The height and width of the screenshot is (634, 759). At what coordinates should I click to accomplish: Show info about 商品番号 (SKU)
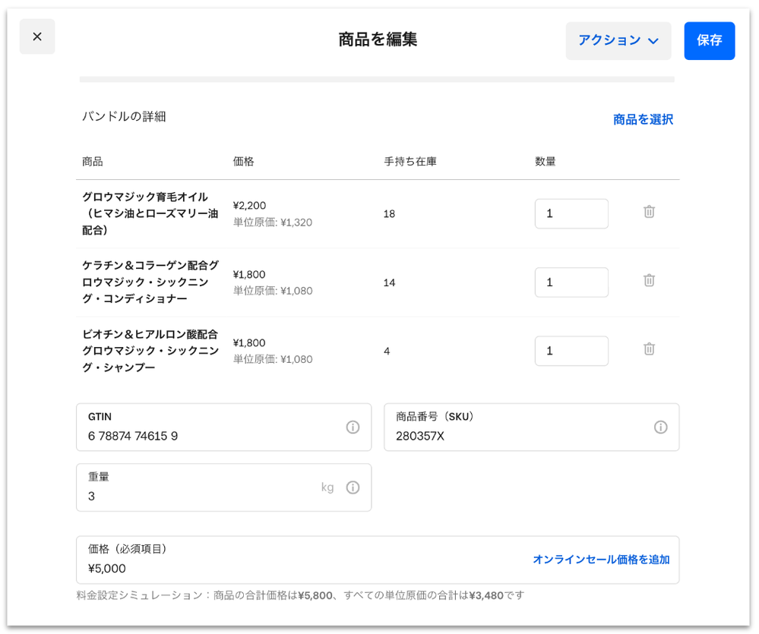click(x=660, y=427)
